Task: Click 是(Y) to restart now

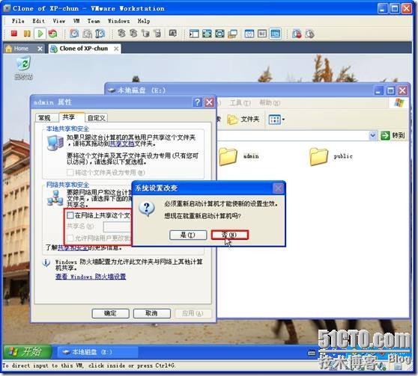Action: coord(188,235)
